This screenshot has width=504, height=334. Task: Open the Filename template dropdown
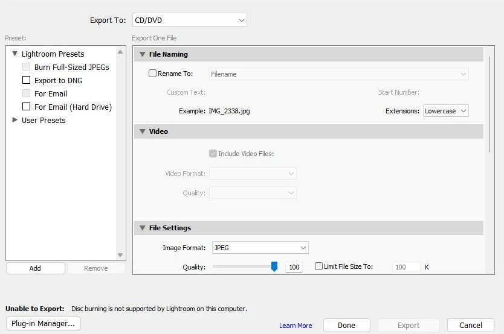pyautogui.click(x=339, y=74)
